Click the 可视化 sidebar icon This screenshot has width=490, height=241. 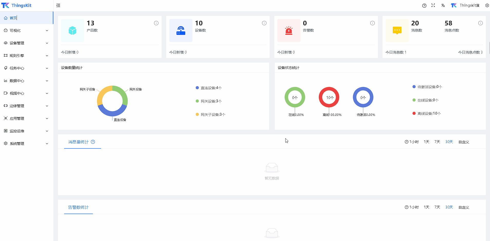pos(6,31)
